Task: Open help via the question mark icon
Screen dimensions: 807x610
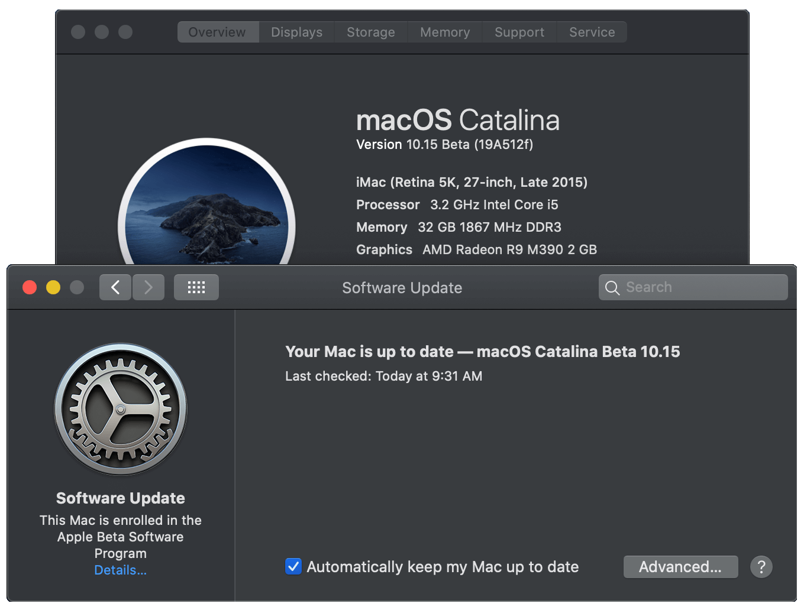Action: click(761, 567)
